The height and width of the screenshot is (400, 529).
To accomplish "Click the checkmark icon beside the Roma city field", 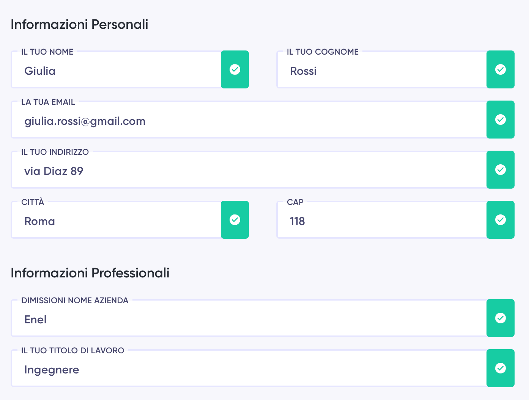I will pos(235,220).
